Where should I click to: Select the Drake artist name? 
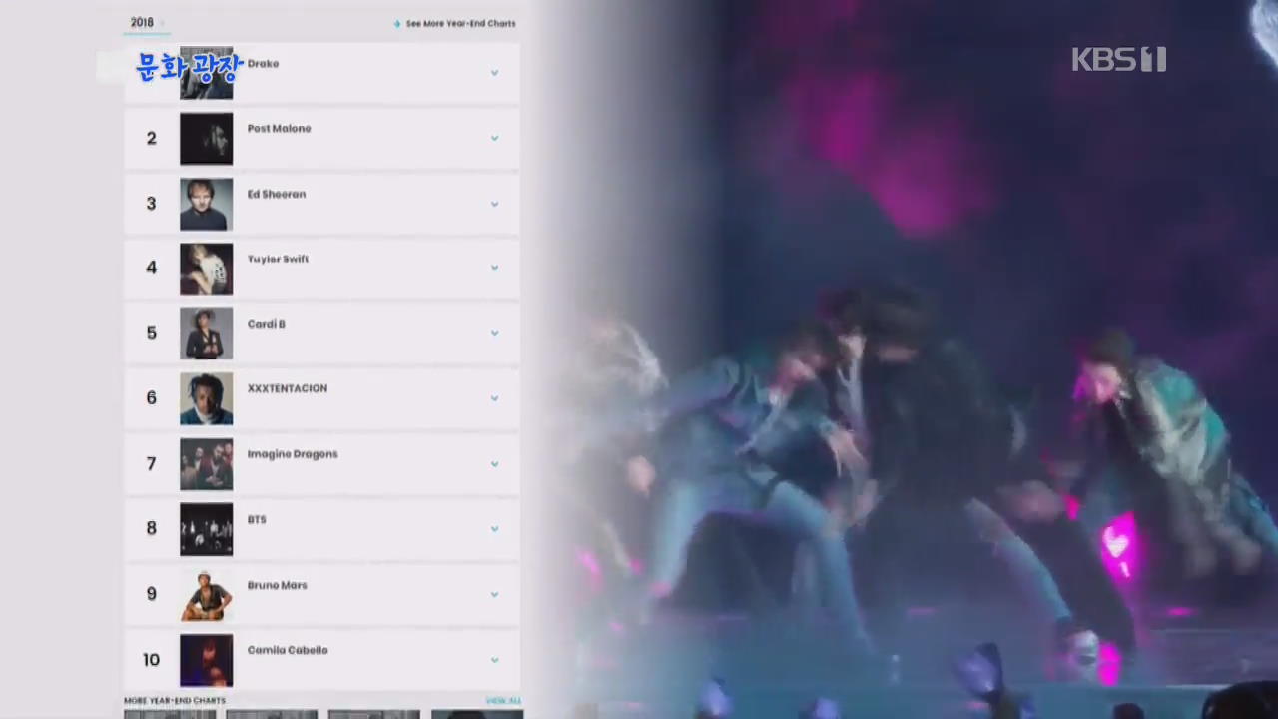(x=263, y=64)
